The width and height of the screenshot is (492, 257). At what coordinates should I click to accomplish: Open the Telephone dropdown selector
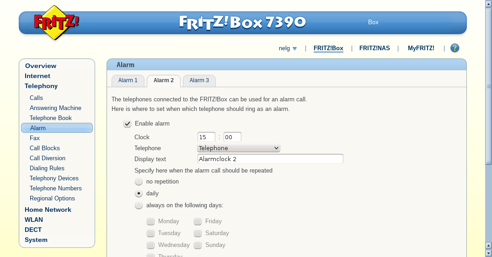point(239,148)
